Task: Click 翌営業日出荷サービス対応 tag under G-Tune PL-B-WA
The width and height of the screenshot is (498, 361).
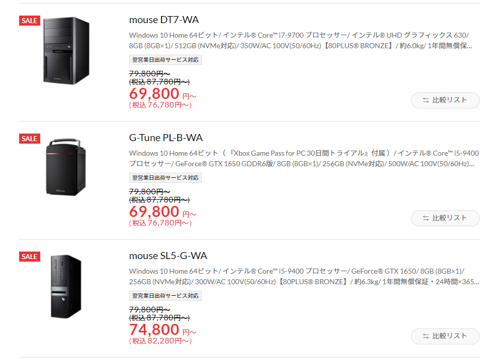Action: tap(165, 178)
